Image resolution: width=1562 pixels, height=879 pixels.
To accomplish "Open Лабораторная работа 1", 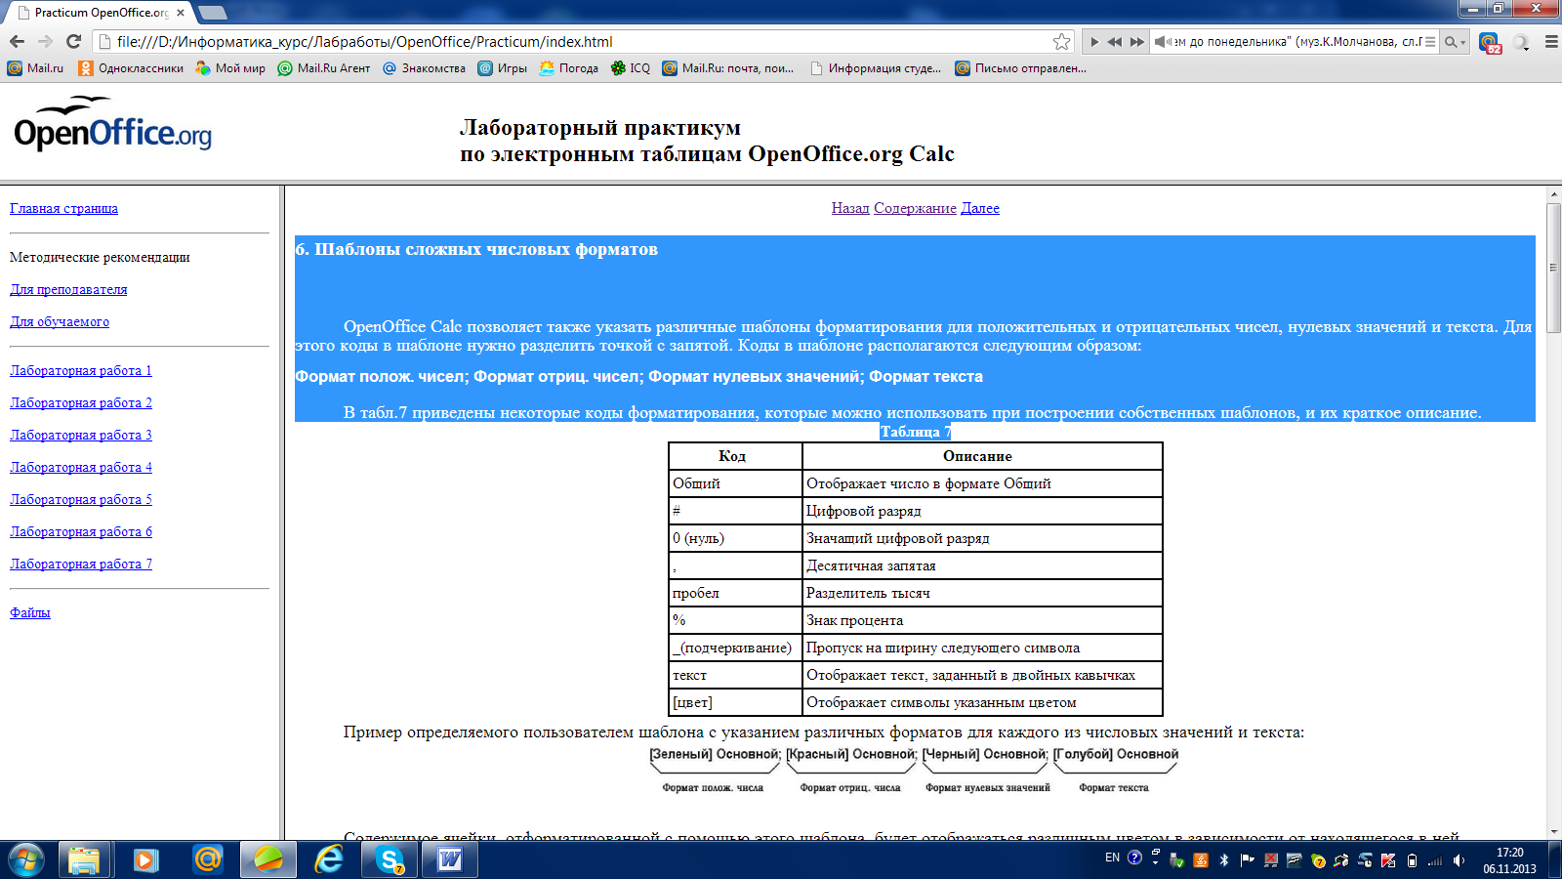I will pyautogui.click(x=81, y=370).
